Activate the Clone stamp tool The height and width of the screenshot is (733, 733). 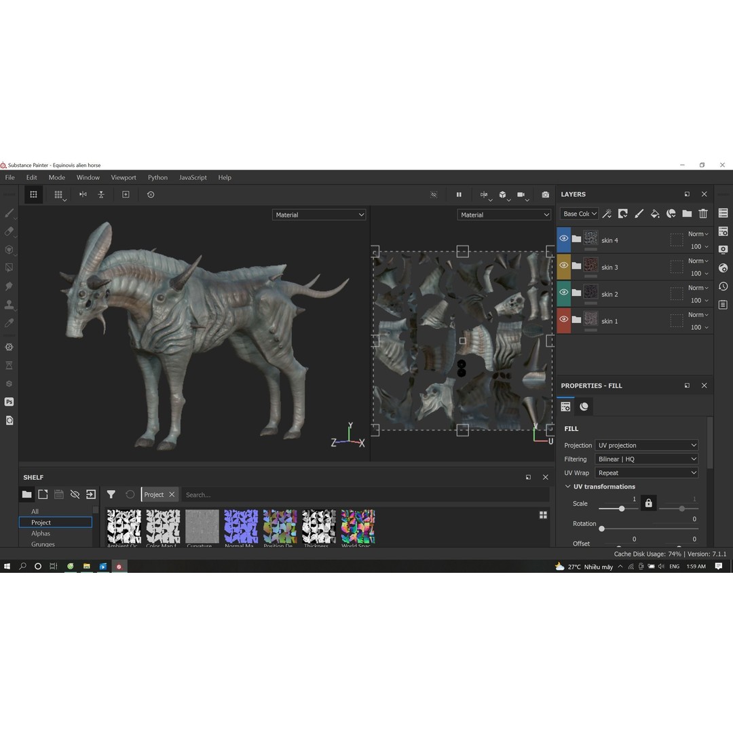click(9, 304)
